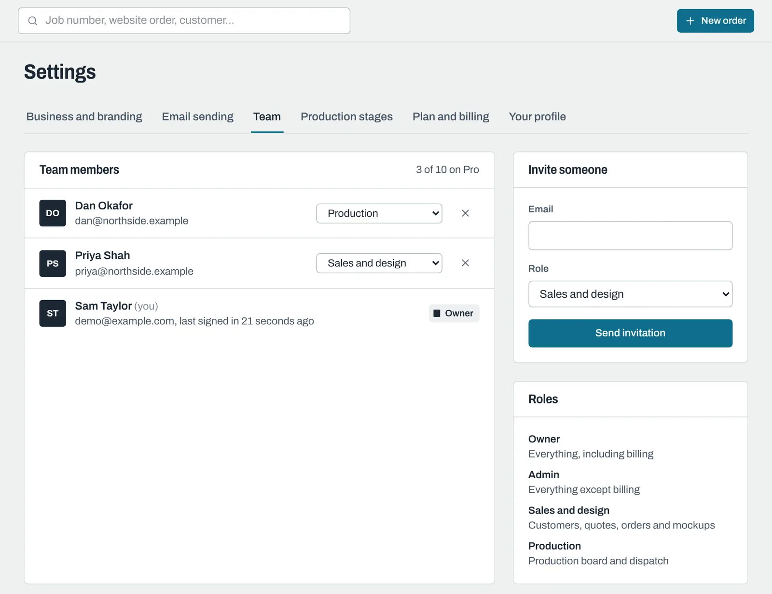Open the invite Role dropdown

pyautogui.click(x=630, y=294)
